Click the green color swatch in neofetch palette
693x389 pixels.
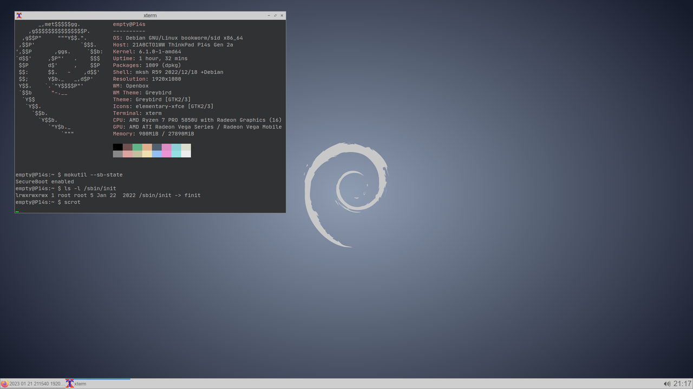[x=138, y=147]
